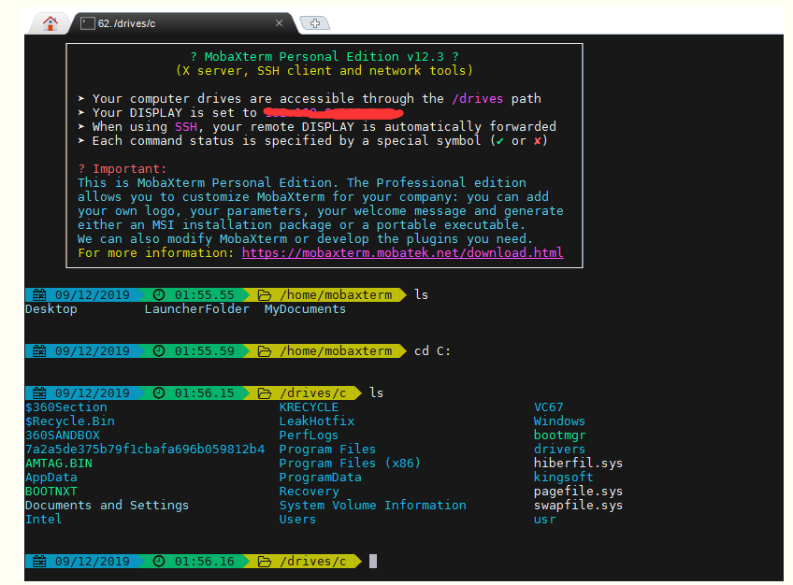Click the '7a2a5de375b79f1cbafa696b059812b4' entry
The width and height of the screenshot is (793, 585).
click(x=145, y=449)
